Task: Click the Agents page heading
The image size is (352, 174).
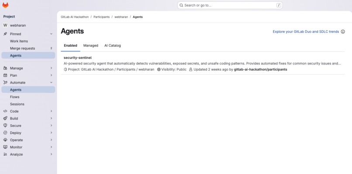Action: [x=72, y=31]
